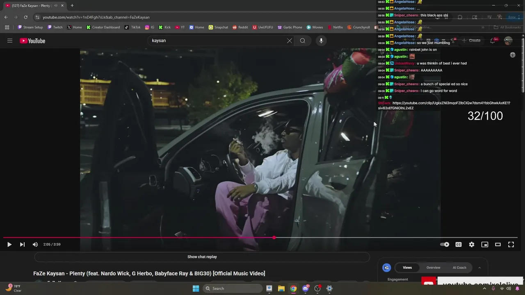Open Movies bookmark
Image resolution: width=525 pixels, height=295 pixels.
pyautogui.click(x=315, y=27)
